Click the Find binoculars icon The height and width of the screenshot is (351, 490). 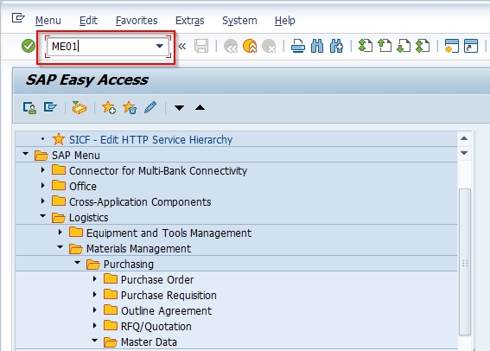317,47
